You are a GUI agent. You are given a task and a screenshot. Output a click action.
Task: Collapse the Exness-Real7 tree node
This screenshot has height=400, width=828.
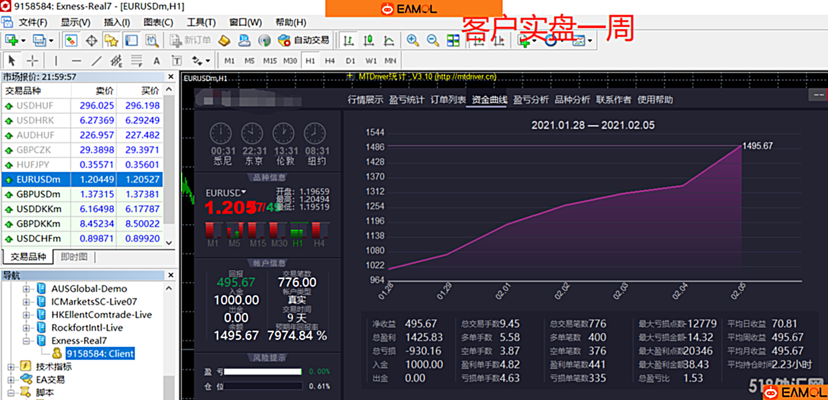click(x=26, y=340)
